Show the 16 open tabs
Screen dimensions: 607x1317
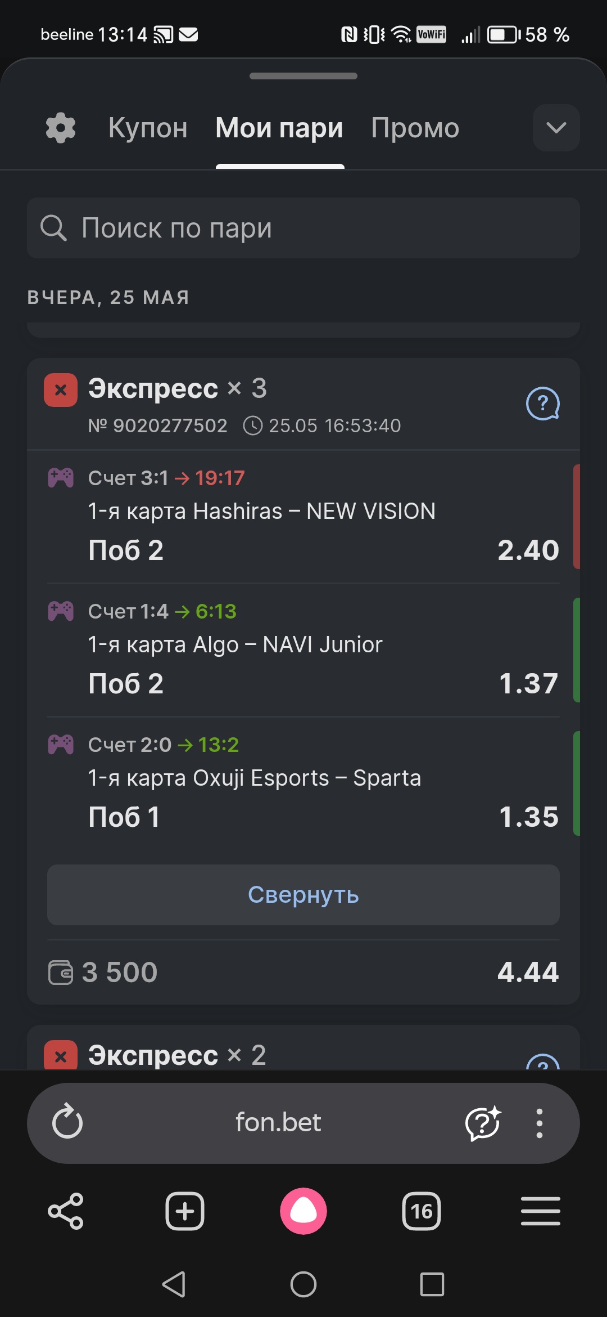422,1211
